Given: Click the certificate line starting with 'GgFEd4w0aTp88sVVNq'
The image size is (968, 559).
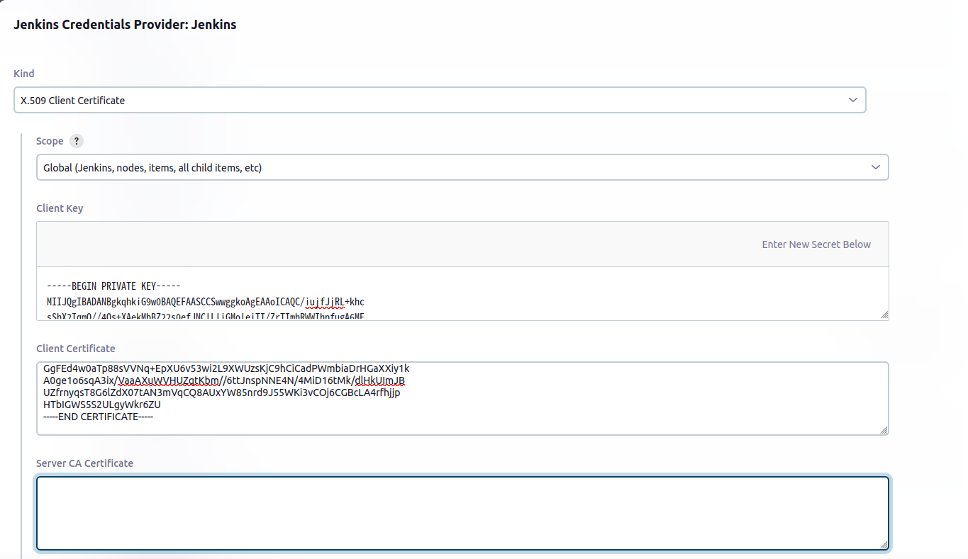Looking at the screenshot, I should (x=226, y=368).
